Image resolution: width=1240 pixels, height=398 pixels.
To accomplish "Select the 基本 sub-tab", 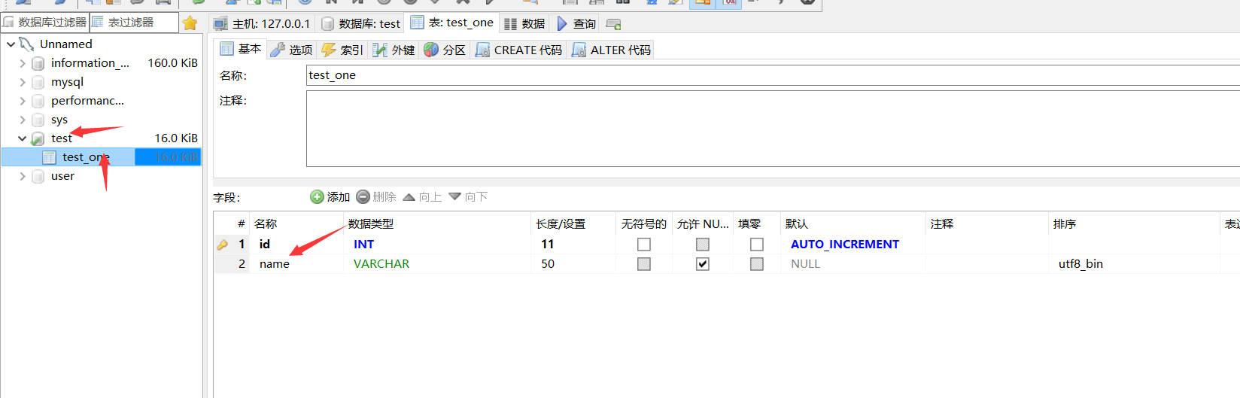I will pos(241,49).
